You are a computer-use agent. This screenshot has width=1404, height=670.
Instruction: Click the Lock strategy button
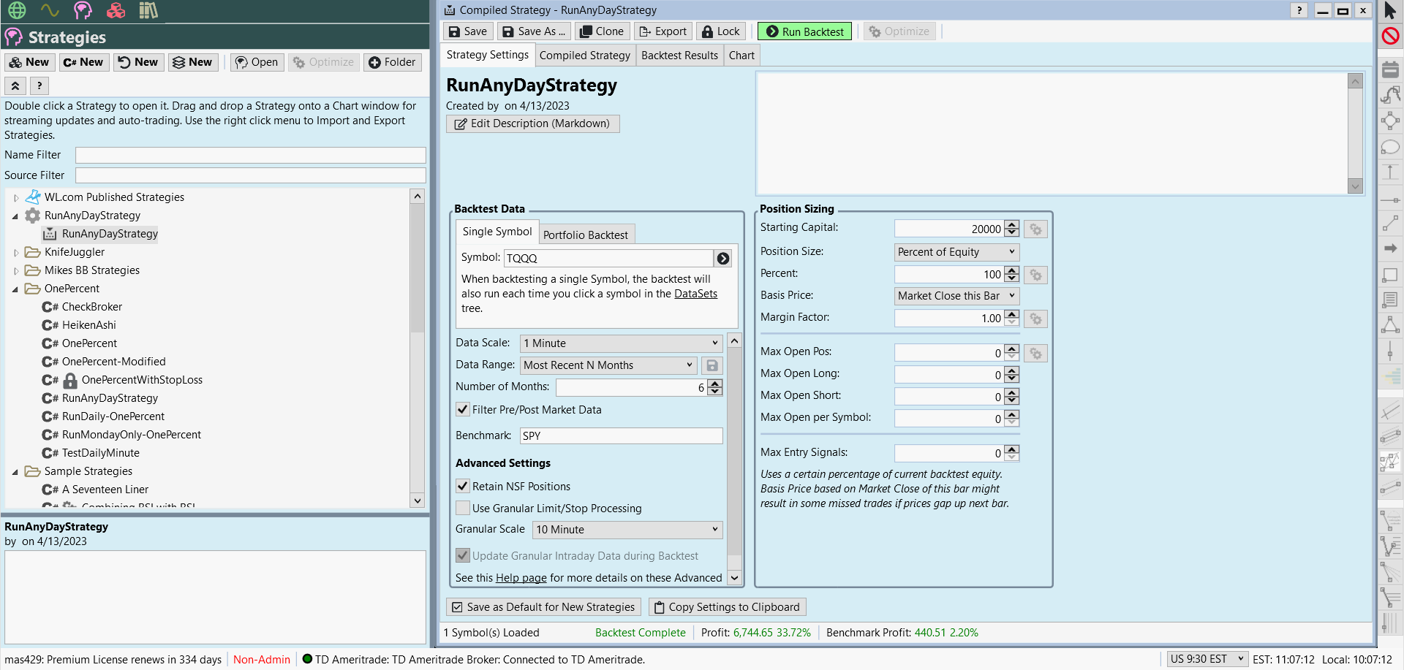pos(720,31)
